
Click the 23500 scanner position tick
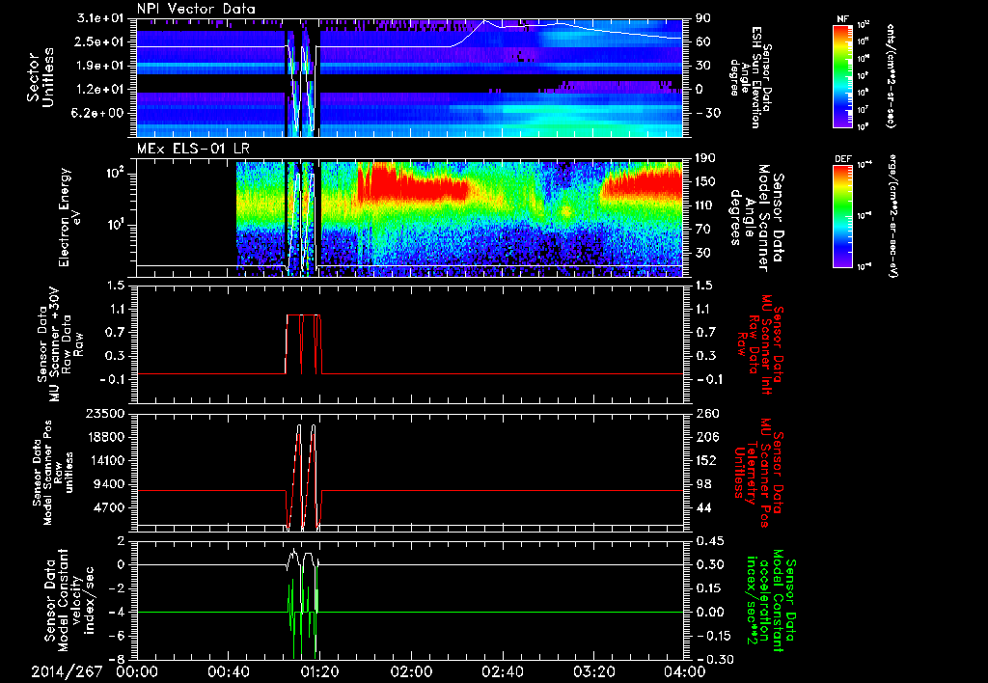(x=104, y=413)
